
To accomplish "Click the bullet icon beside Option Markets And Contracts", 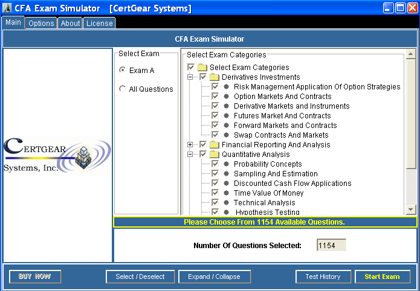I will [x=227, y=97].
